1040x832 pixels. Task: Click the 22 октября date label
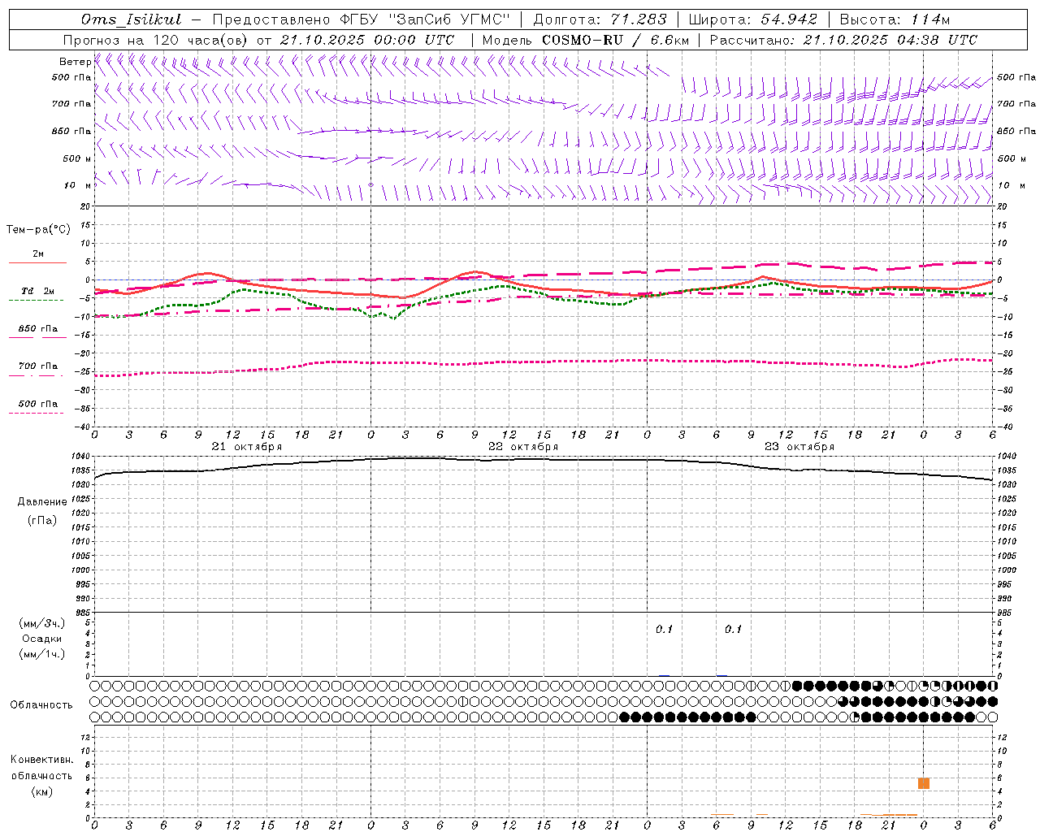coord(523,447)
